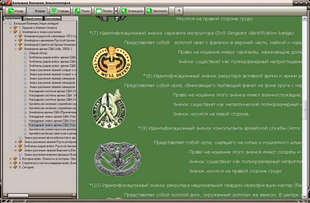The image size is (310, 203).
Task: Expand Знаки различия званий Вермахта node
Action: coord(16,150)
